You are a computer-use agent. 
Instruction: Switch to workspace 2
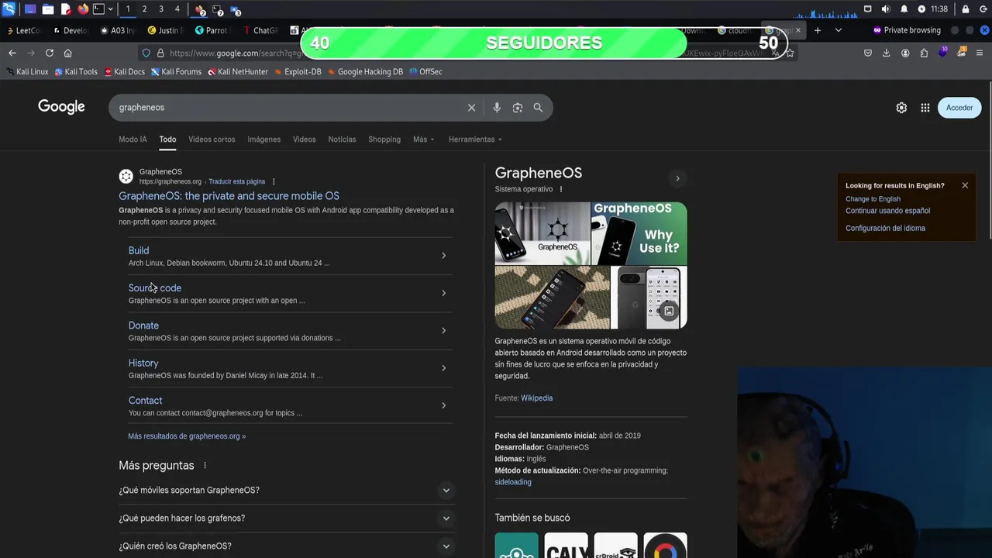[x=144, y=9]
